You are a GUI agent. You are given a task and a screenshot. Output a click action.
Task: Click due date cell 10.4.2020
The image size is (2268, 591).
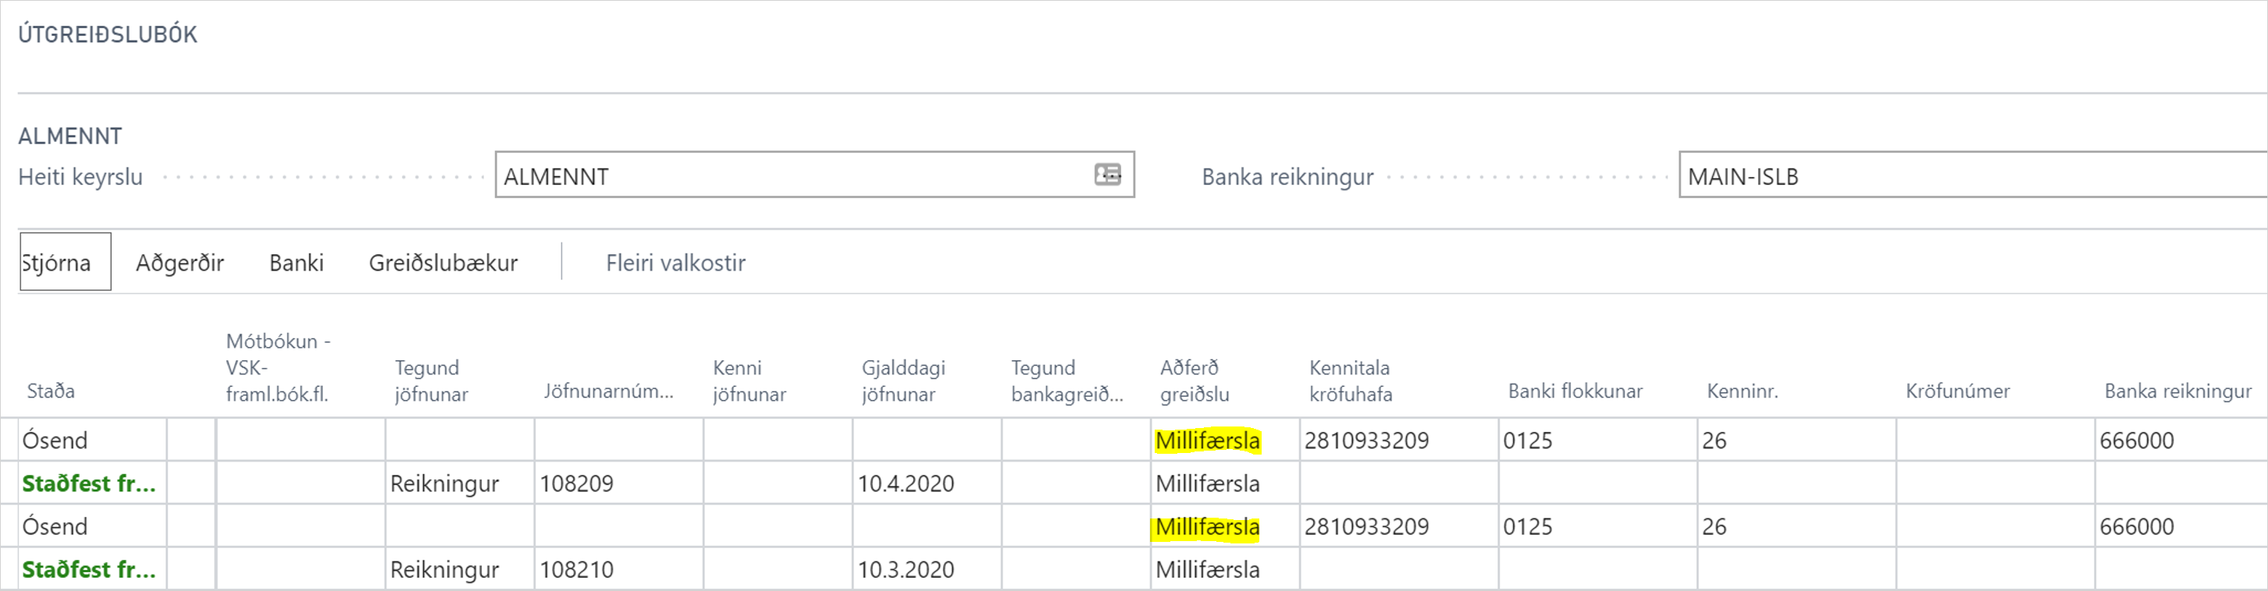906,483
